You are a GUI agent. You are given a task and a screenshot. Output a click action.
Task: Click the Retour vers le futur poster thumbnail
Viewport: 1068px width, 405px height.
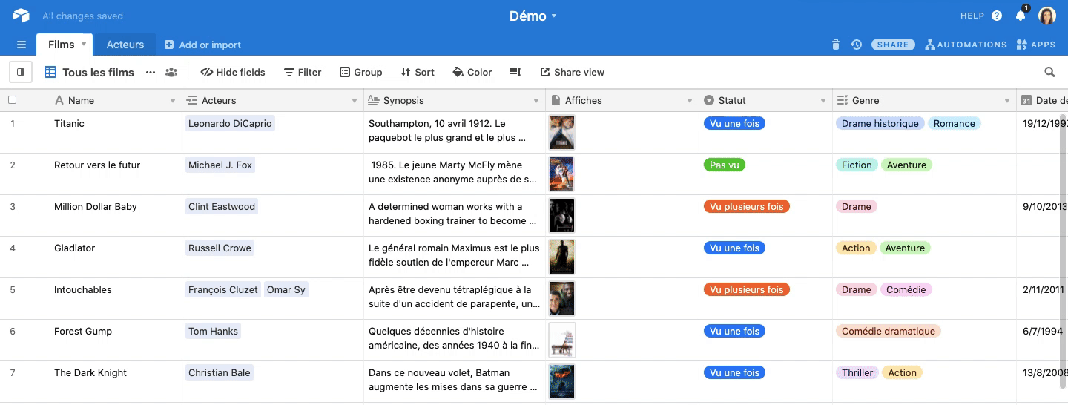tap(561, 174)
